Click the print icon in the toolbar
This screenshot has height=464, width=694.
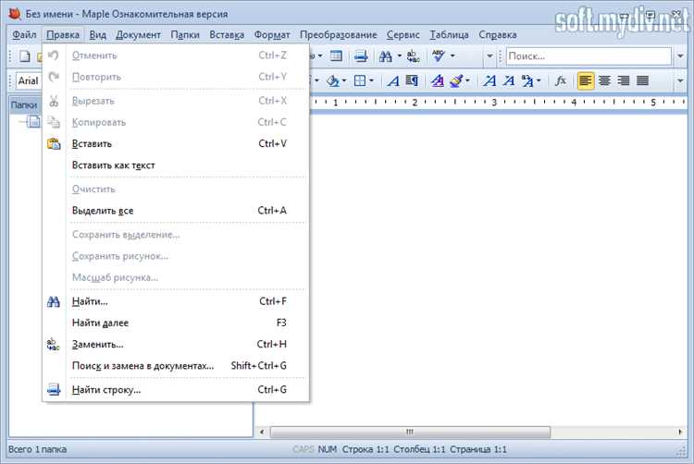361,56
